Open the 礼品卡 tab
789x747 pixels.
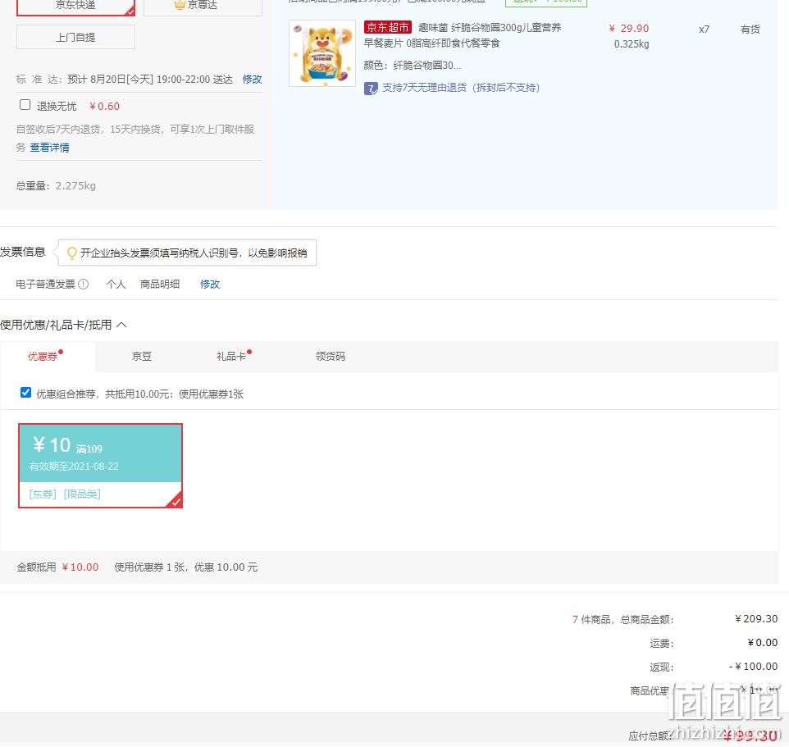click(231, 357)
